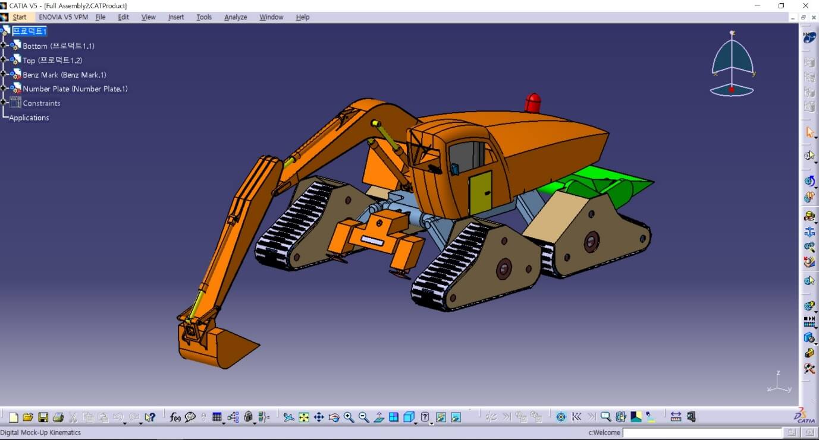The width and height of the screenshot is (819, 440).
Task: Open the Analyze menu
Action: point(235,17)
